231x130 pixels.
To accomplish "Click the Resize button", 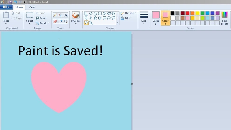I will point(41,18).
